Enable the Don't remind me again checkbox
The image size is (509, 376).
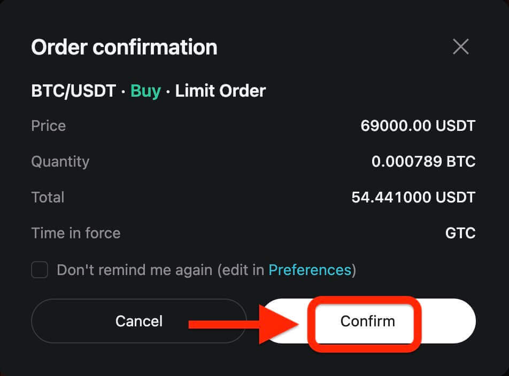point(40,270)
